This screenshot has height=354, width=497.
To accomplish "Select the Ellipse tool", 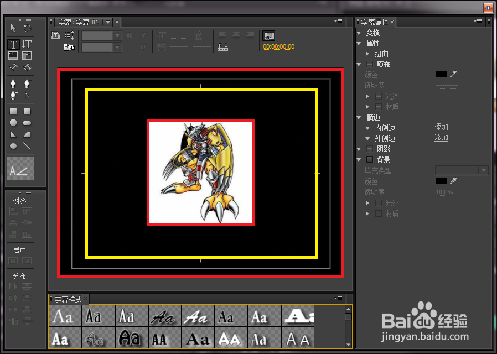I will 13,146.
